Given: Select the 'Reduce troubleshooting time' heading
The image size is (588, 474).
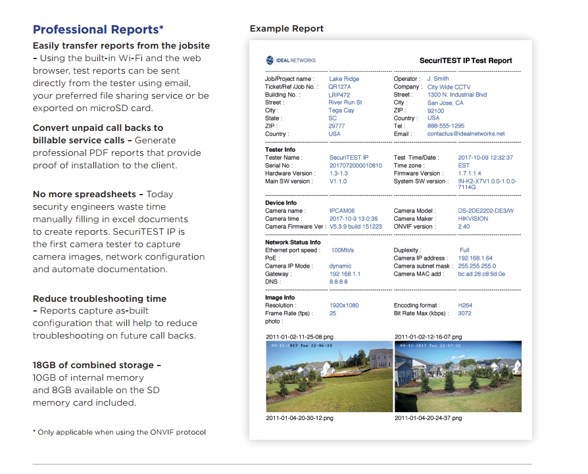Looking at the screenshot, I should click(x=99, y=298).
